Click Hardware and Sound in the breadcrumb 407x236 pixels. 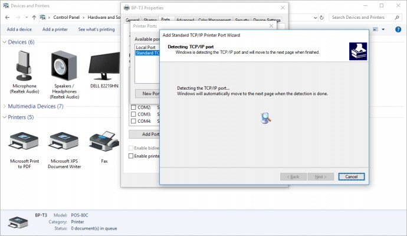coord(104,17)
